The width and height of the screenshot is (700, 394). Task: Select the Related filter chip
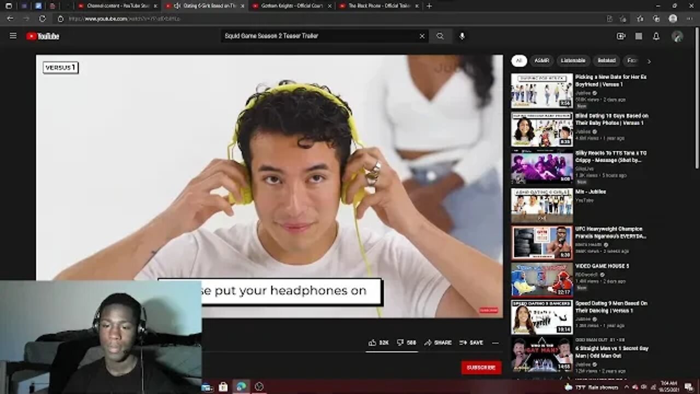click(x=606, y=61)
